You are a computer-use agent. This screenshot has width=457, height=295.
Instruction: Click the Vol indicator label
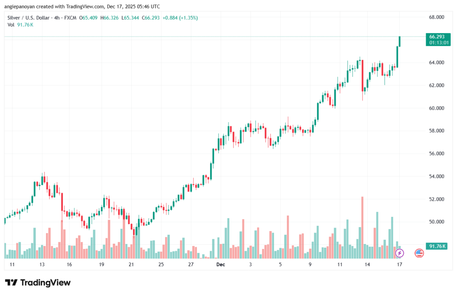point(11,25)
